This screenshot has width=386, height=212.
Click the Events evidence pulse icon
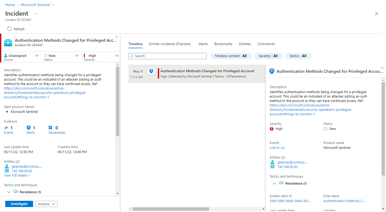tap(7, 128)
